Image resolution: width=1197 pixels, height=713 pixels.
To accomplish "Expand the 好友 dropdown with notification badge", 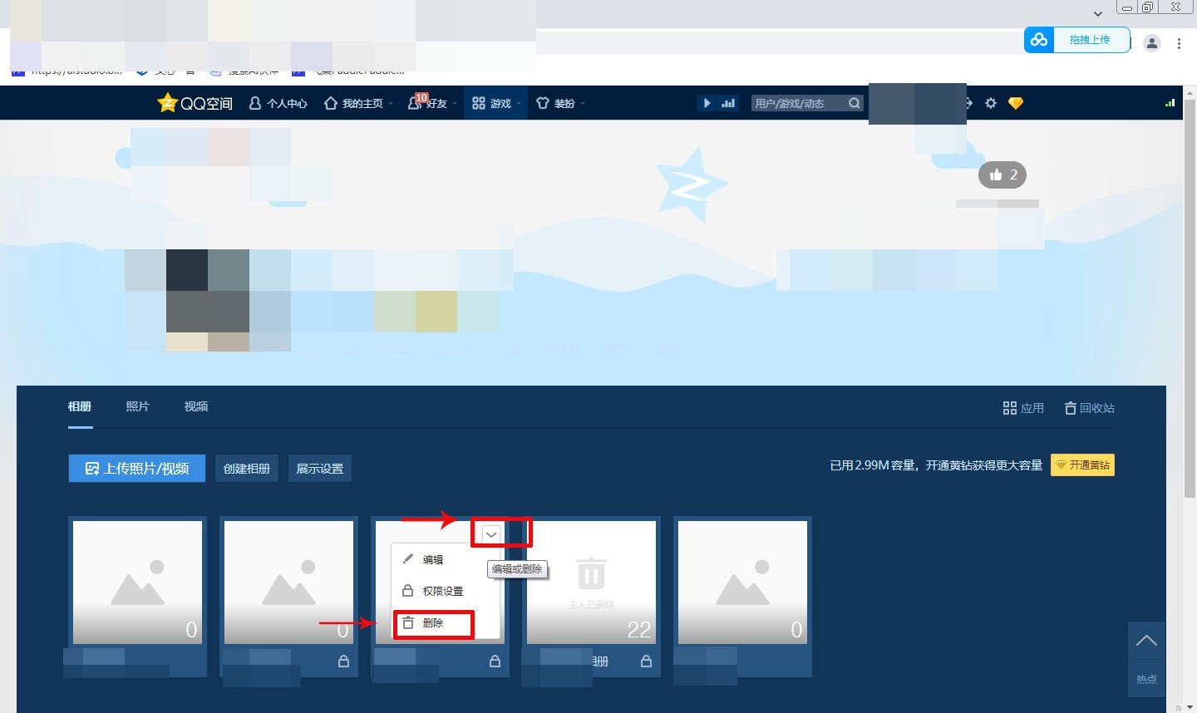I will tap(431, 103).
